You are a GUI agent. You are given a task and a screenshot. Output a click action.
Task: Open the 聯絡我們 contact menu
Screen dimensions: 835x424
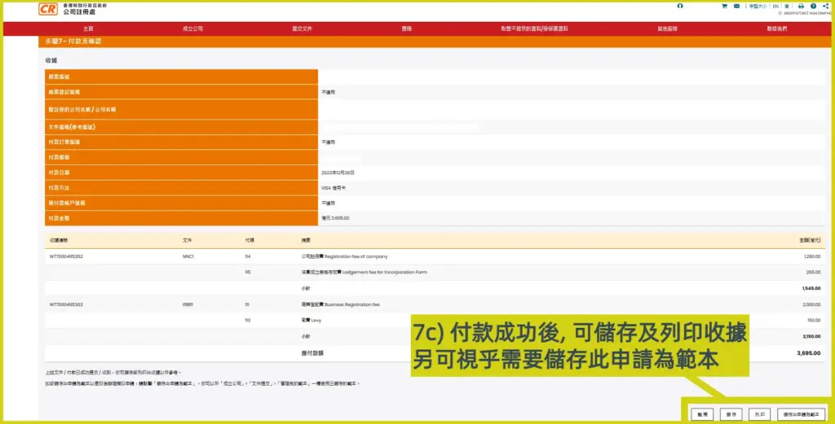click(777, 28)
